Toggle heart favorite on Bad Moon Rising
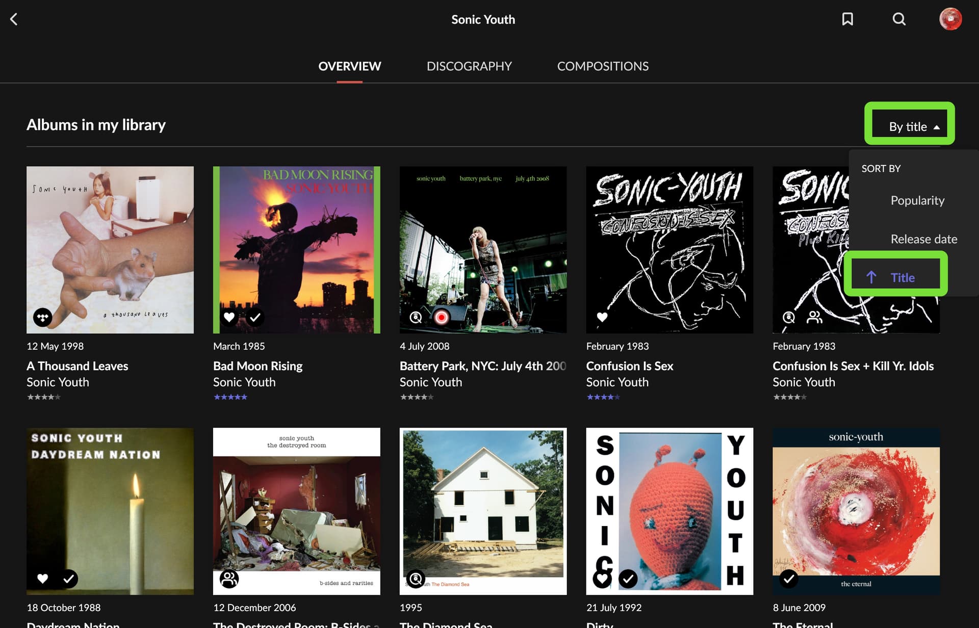 (229, 317)
